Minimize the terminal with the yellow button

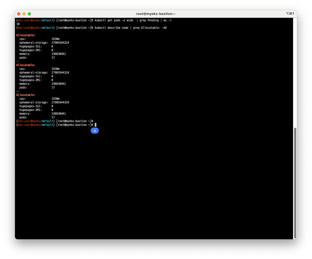[24, 14]
